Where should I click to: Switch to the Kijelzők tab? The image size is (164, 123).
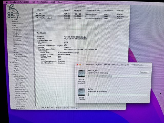(x=99, y=65)
